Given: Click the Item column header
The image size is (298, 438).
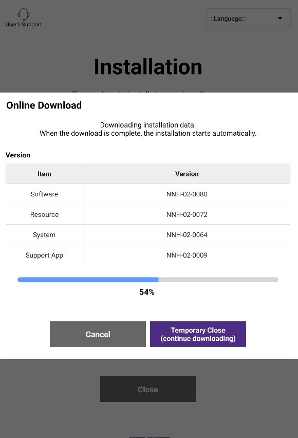Looking at the screenshot, I should pos(44,174).
